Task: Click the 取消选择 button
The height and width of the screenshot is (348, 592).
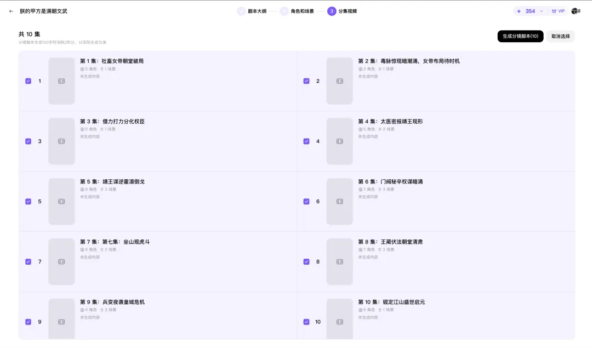Action: pos(560,36)
